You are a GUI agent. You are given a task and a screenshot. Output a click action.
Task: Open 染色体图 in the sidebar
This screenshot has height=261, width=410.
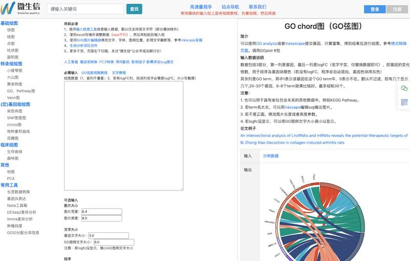point(15,111)
